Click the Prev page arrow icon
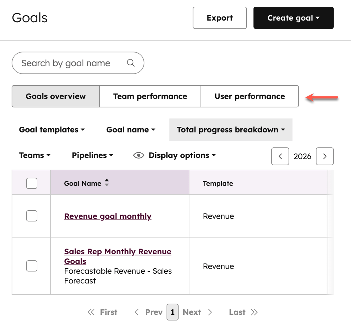 coord(136,312)
